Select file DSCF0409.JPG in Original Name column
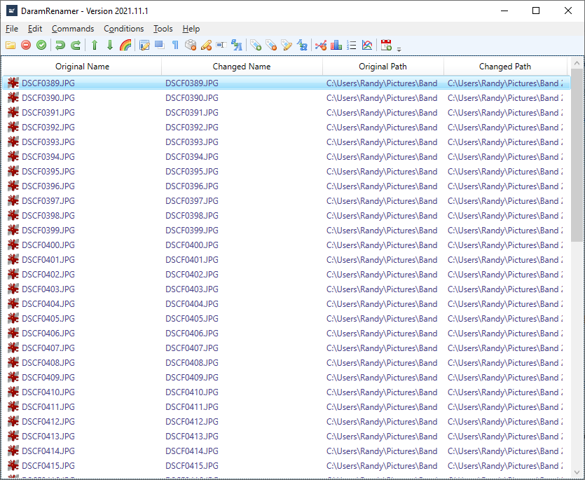 click(48, 378)
